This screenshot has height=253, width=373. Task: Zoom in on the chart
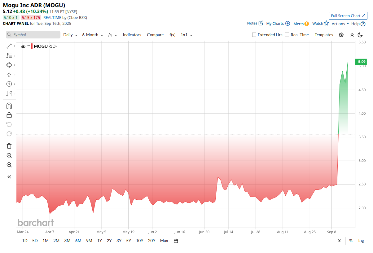point(9,155)
